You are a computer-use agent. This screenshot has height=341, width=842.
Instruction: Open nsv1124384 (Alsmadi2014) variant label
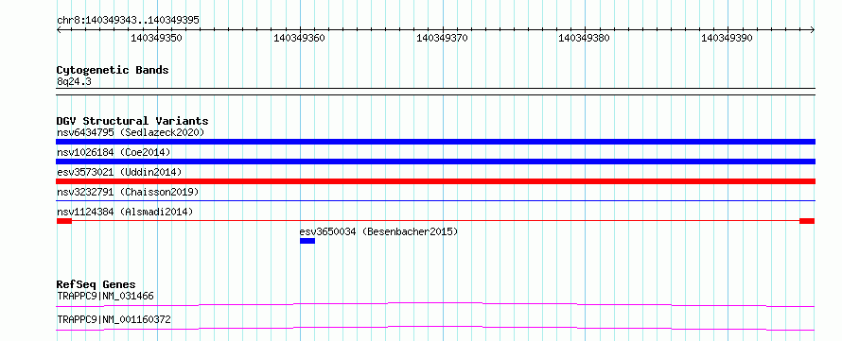[125, 212]
